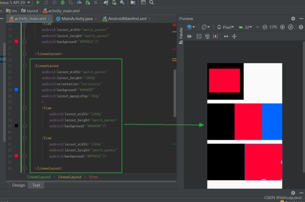
Task: Zoom out the layout preview
Action: pyautogui.click(x=265, y=27)
